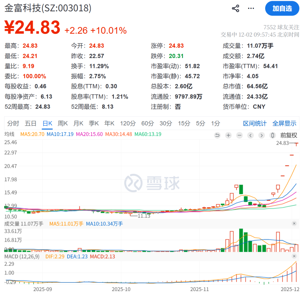
Task: Dismiss the MACD indicator panel
Action: 295,256
